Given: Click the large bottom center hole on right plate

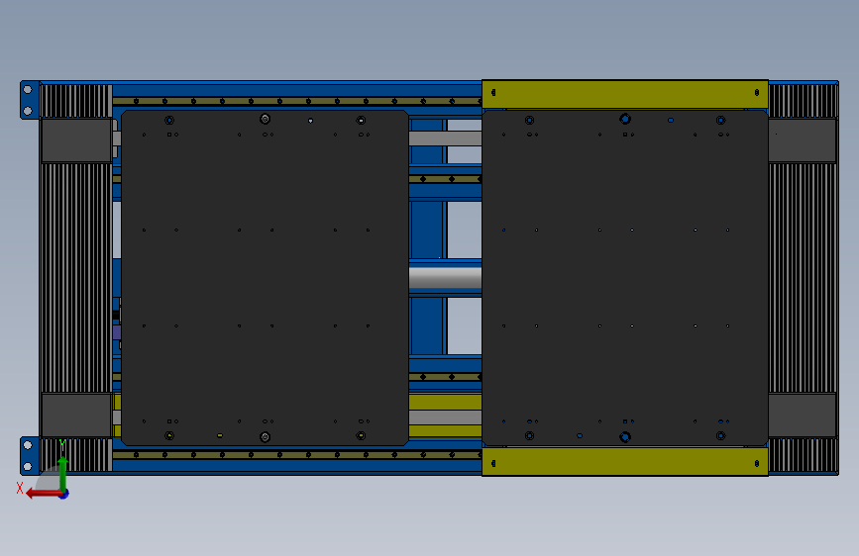Looking at the screenshot, I should coord(625,436).
